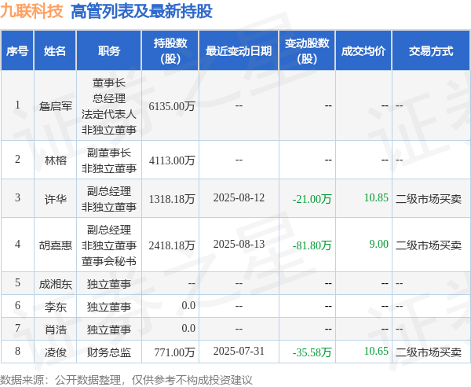Click the -21.00万 change value
This screenshot has width=471, height=387.
pos(312,199)
